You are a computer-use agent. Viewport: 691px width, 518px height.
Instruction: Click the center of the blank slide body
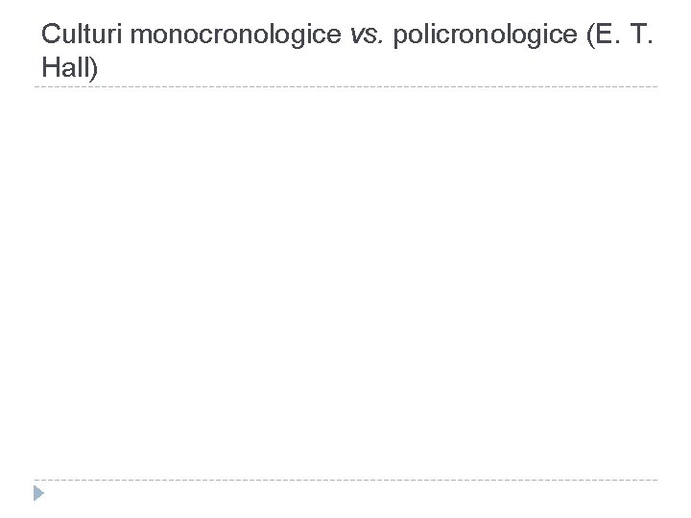point(345,283)
